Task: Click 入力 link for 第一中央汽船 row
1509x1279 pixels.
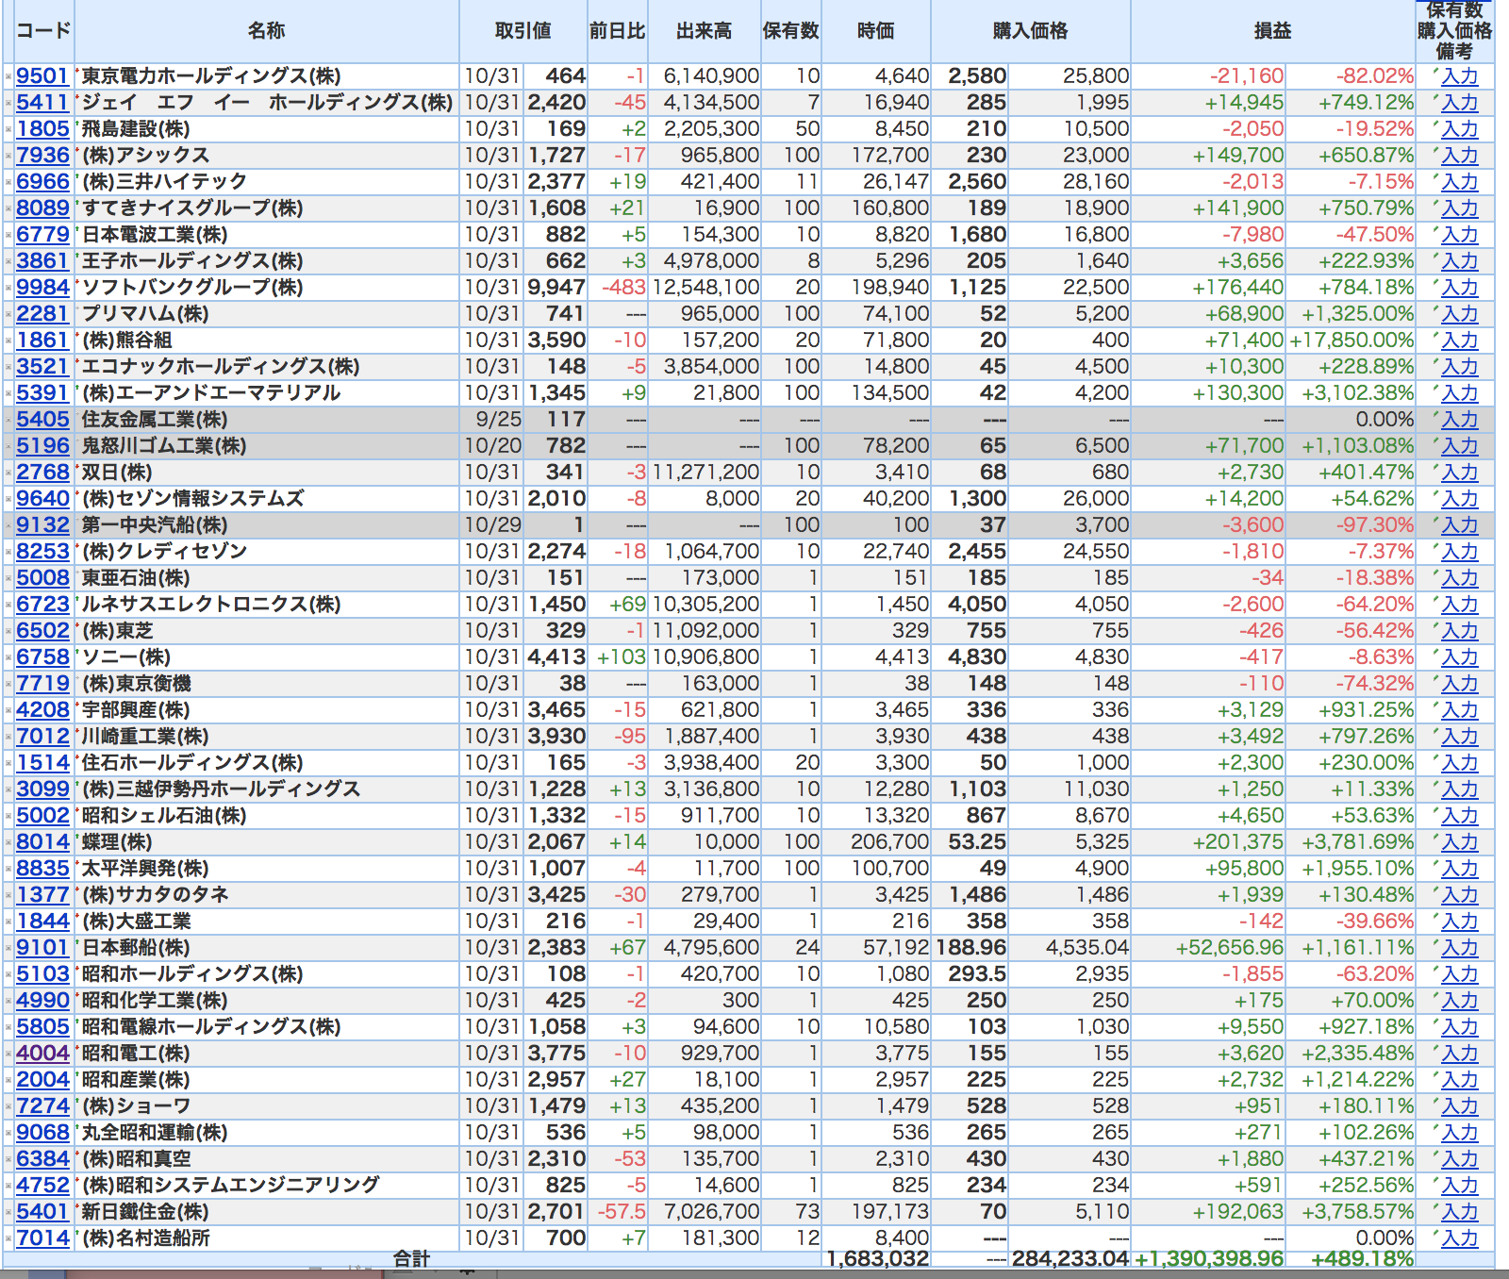Action: click(1459, 526)
